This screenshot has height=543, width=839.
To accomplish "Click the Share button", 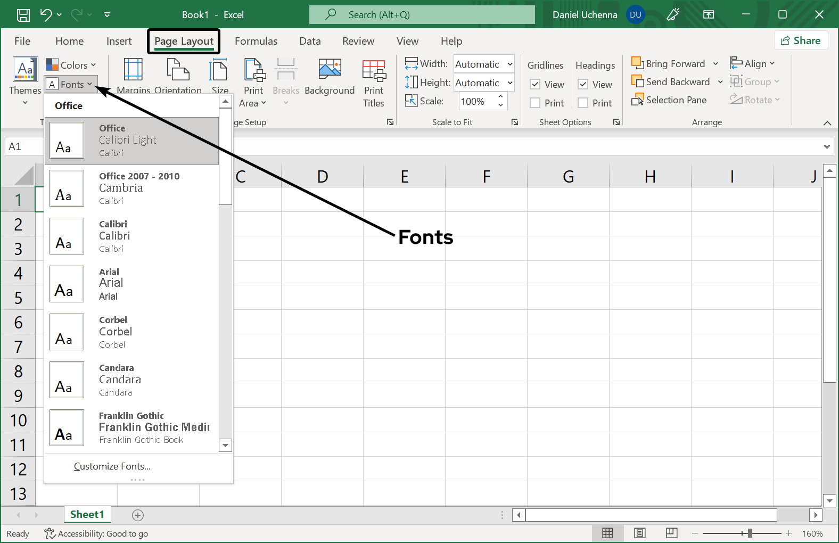I will point(801,40).
